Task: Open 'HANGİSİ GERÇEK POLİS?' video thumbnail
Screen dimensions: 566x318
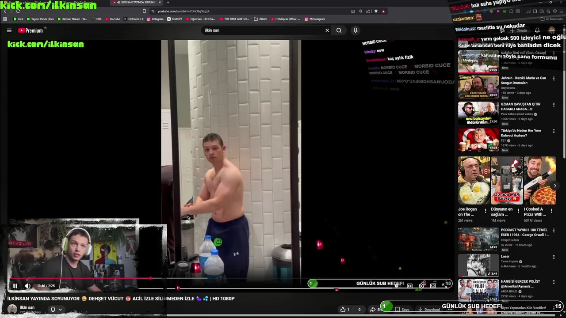Action: coord(478,290)
